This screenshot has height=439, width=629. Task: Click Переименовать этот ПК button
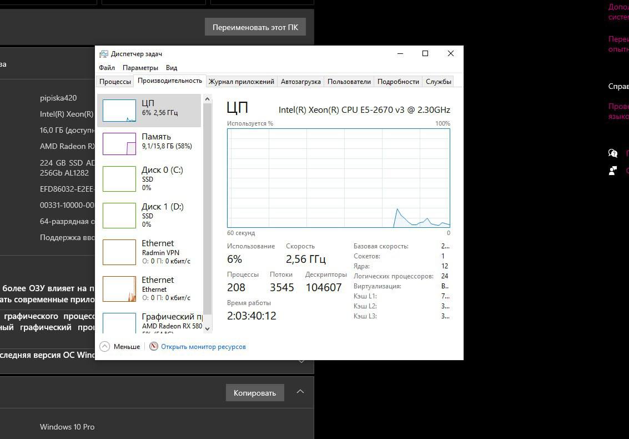tap(255, 27)
